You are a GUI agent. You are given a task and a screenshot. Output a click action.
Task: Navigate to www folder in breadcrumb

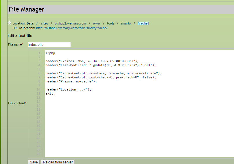pyautogui.click(x=96, y=23)
